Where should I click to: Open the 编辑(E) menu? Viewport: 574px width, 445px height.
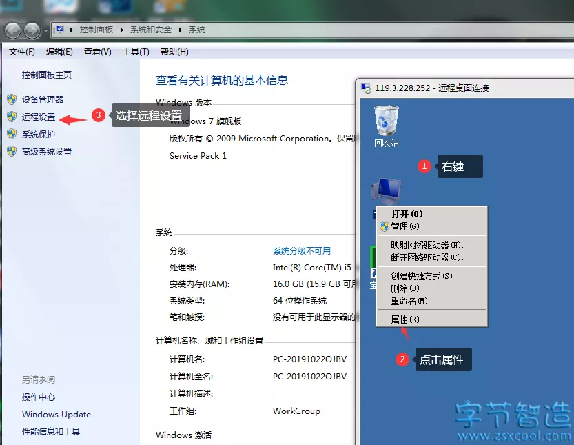coord(59,52)
